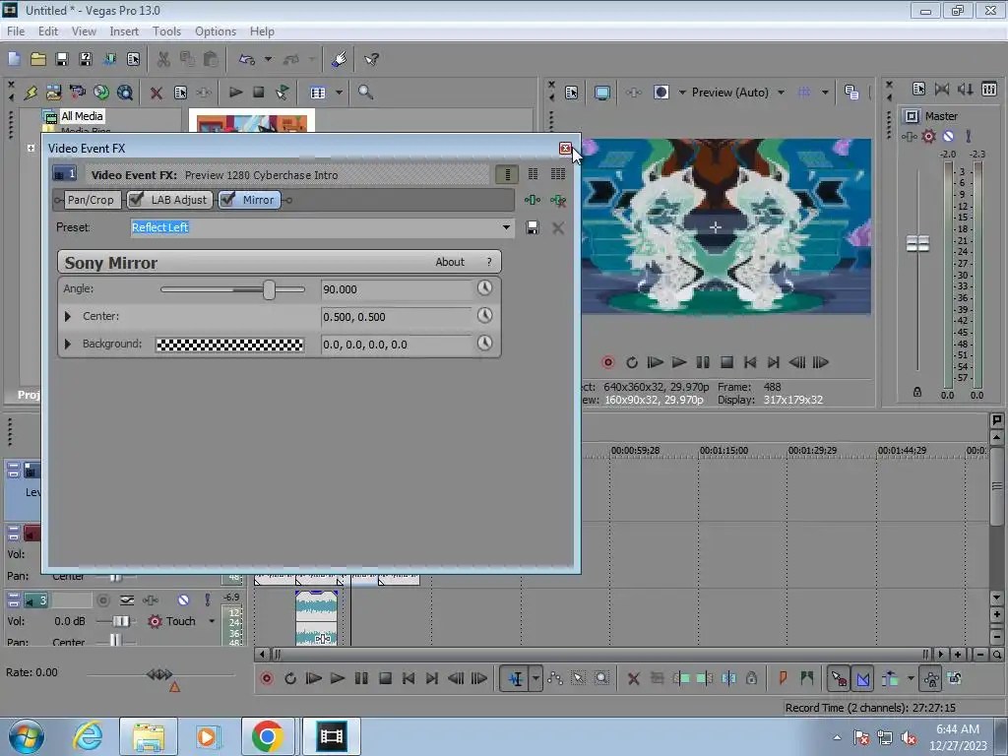Select the Pan/Crop chain button
Screen dimensions: 1008x756
91,200
